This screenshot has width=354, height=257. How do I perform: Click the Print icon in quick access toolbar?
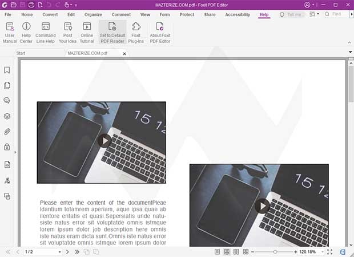[x=31, y=5]
